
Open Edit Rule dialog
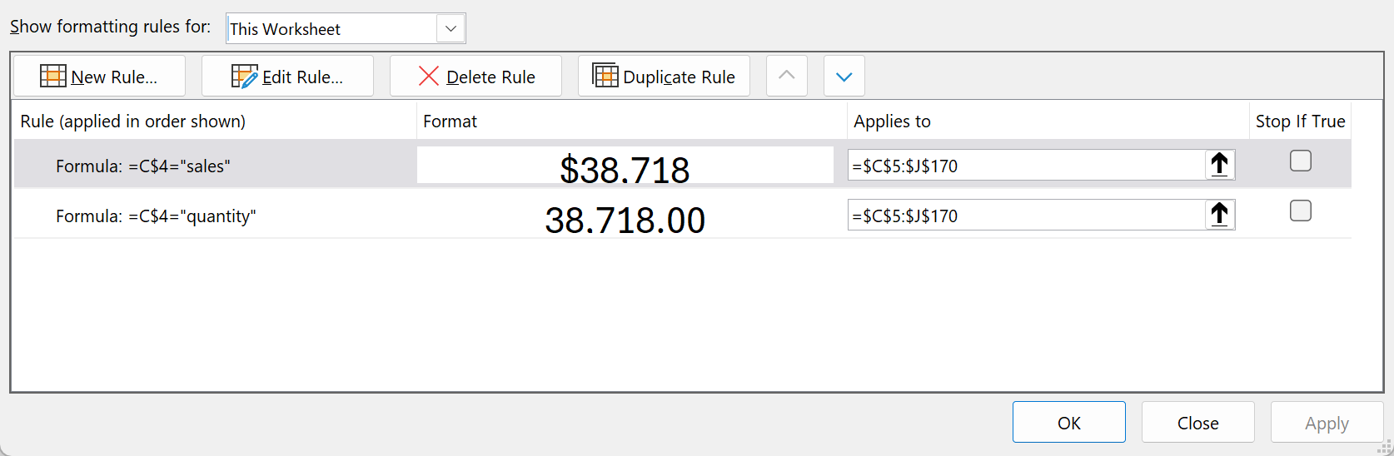tap(287, 77)
